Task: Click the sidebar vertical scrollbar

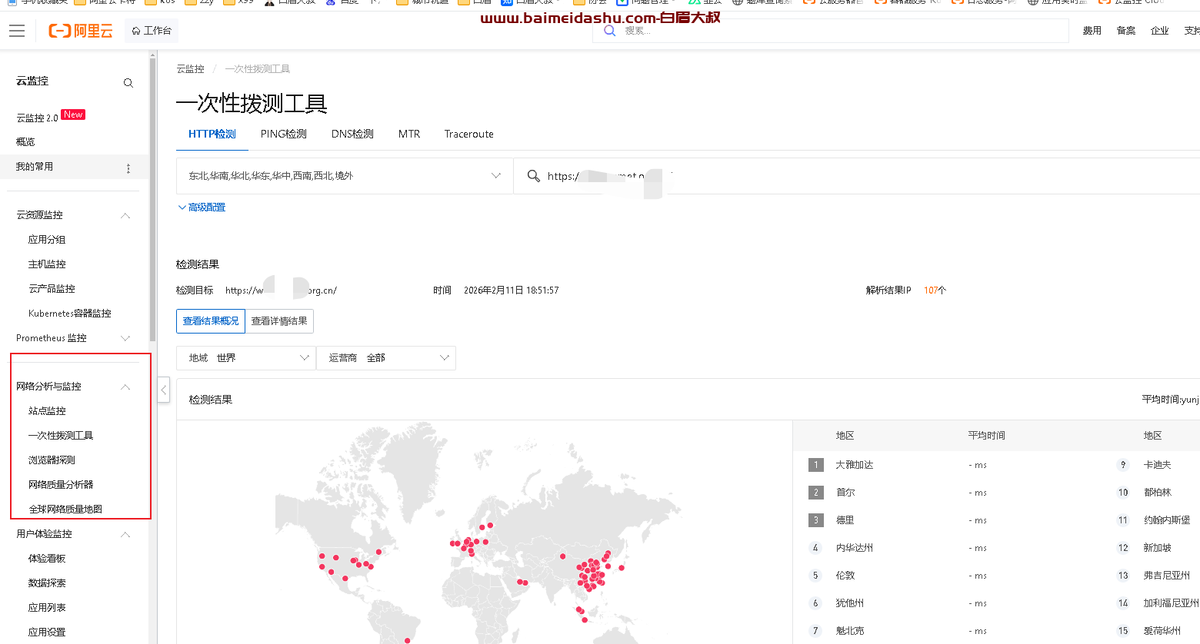Action: (153, 200)
